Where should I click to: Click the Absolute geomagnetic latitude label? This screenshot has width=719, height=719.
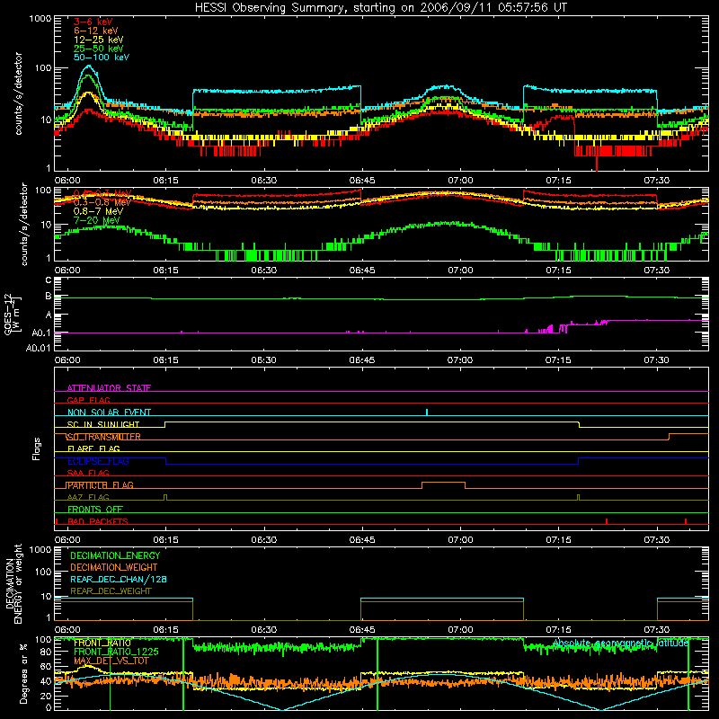point(621,643)
